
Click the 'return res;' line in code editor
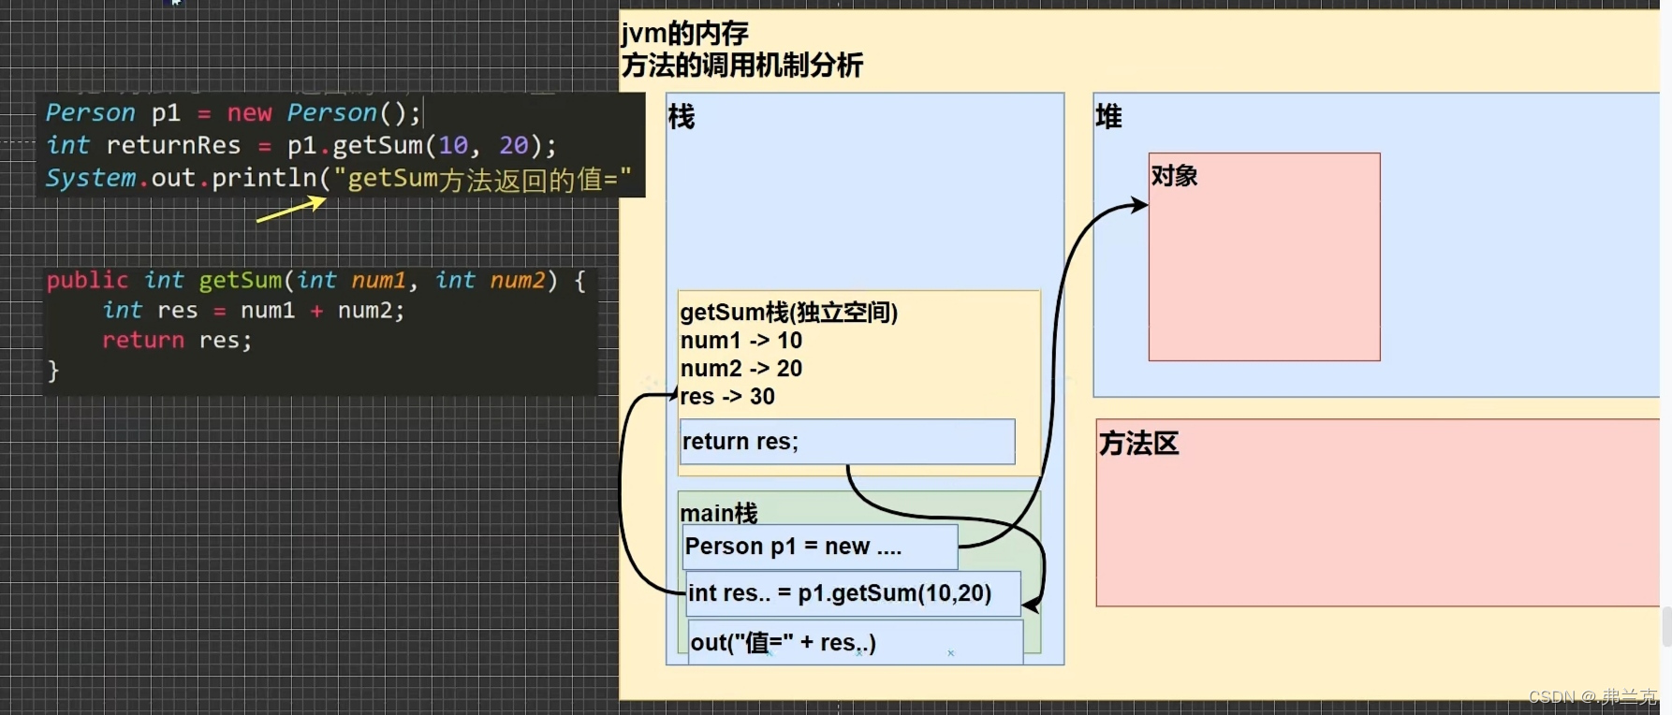click(177, 341)
